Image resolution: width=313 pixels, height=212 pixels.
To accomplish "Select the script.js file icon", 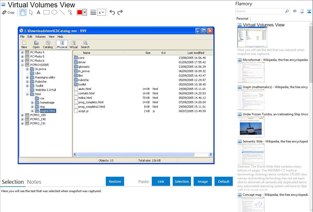I will 76,111.
